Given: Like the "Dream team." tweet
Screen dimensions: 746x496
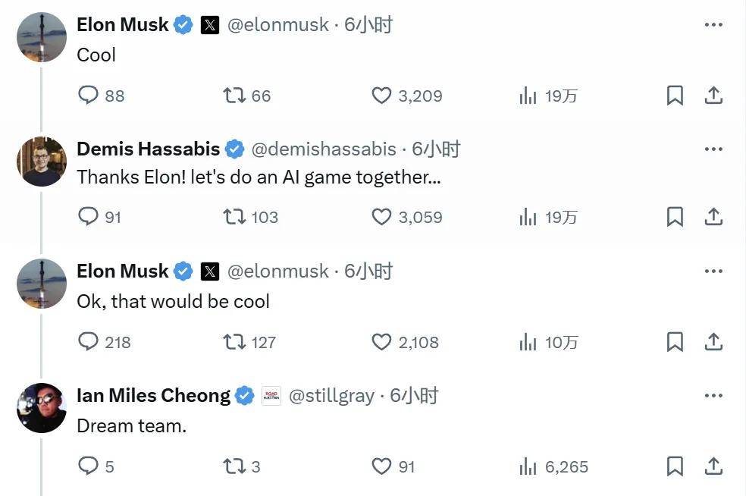Looking at the screenshot, I should (381, 466).
